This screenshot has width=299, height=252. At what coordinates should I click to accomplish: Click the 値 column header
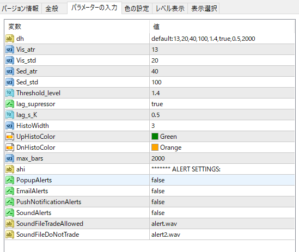(222, 27)
